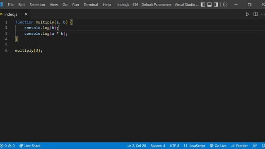Screen dimensions: 265x149
Task: Split the editor to the right
Action: [255, 14]
